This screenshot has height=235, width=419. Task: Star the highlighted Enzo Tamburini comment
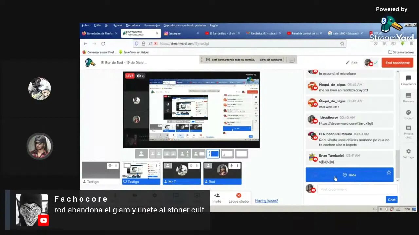tap(389, 172)
